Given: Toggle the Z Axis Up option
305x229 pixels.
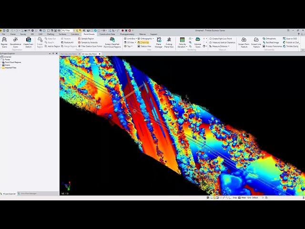Looking at the screenshot, I should [144, 42].
